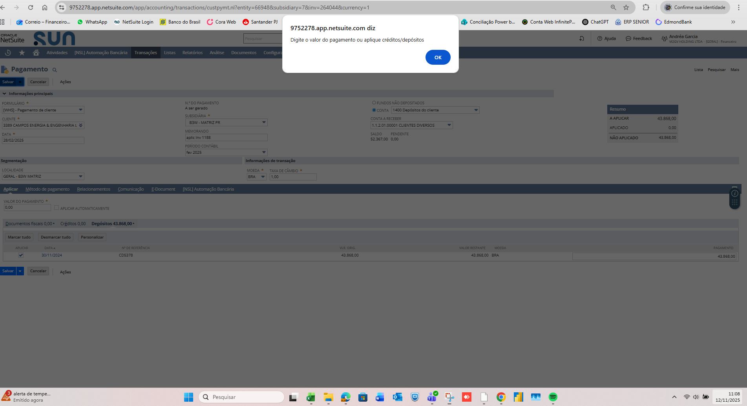This screenshot has width=747, height=406.
Task: Click the Marcar tudo button
Action: (x=19, y=237)
